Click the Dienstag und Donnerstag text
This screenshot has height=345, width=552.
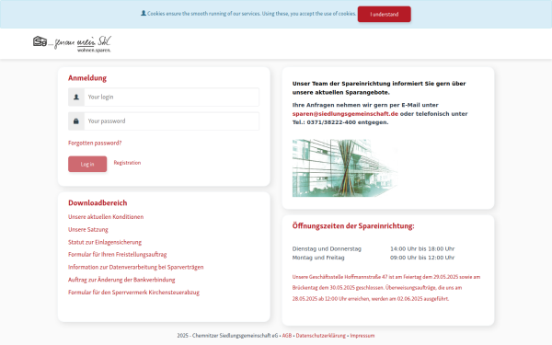(327, 249)
